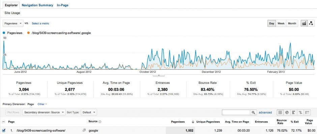Set chart granularity to Day
The image size is (317, 134).
point(271,24)
